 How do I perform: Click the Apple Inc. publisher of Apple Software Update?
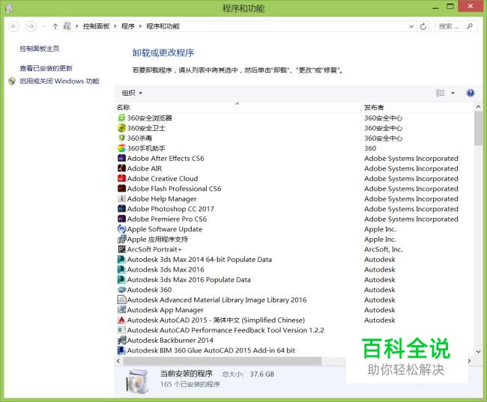380,229
